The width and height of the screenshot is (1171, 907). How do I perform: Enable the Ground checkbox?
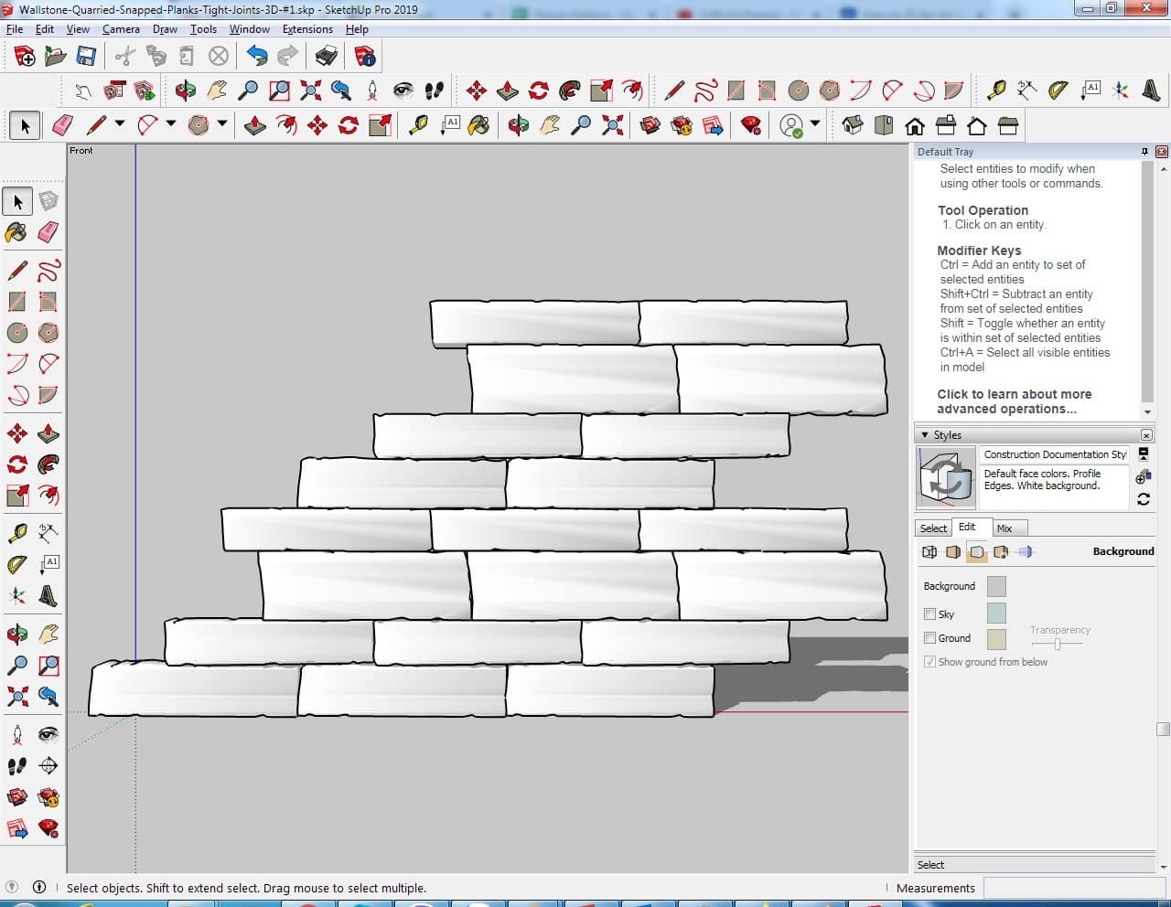(x=929, y=638)
